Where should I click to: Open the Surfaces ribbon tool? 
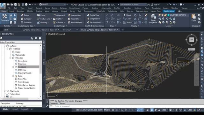pos(26,19)
